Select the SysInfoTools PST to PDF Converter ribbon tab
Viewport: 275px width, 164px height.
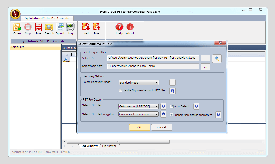point(47,18)
